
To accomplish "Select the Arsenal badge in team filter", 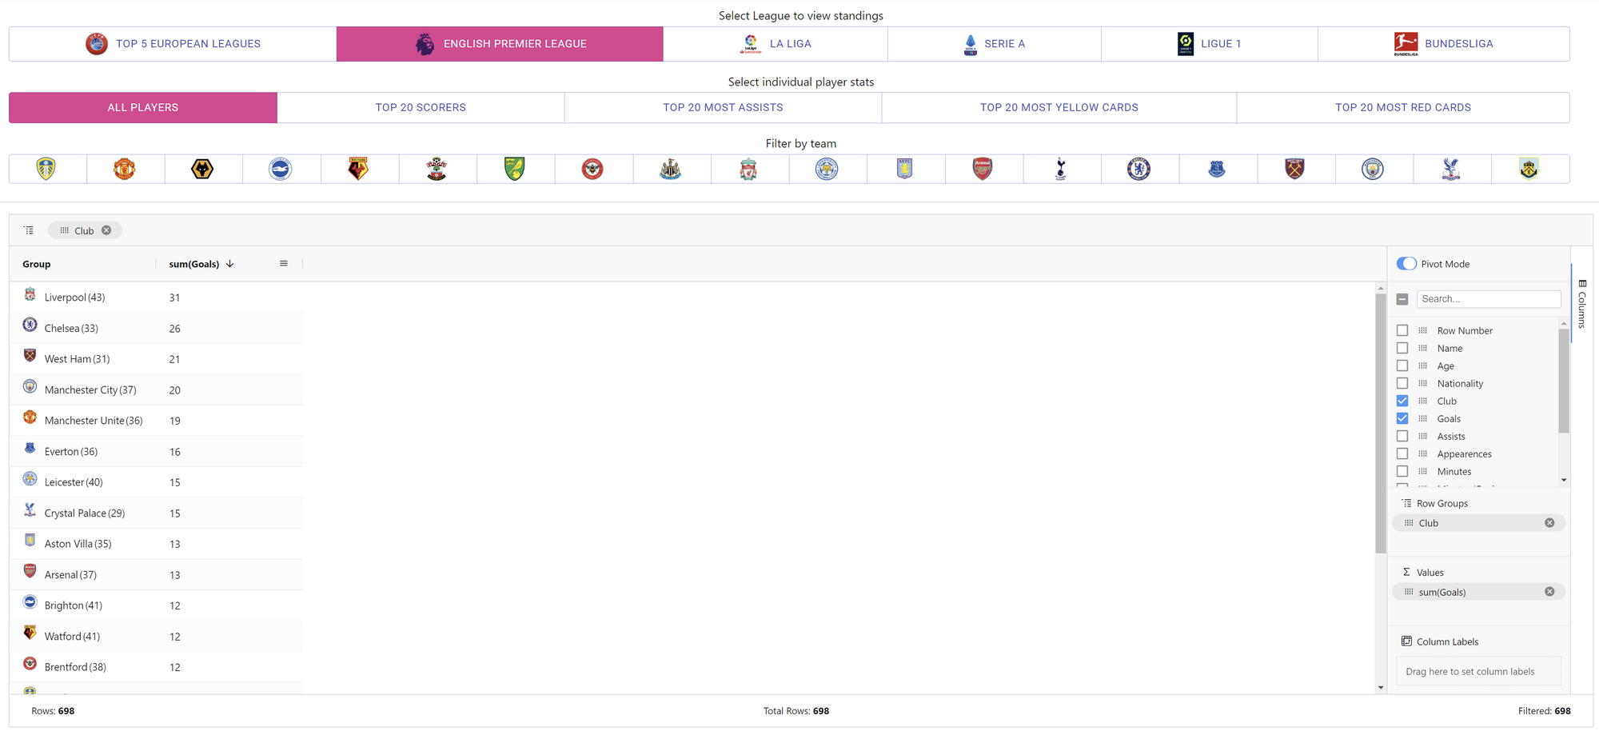I will (x=983, y=169).
